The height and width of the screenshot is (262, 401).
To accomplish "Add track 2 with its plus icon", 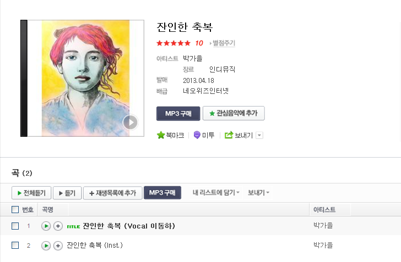I will 58,246.
